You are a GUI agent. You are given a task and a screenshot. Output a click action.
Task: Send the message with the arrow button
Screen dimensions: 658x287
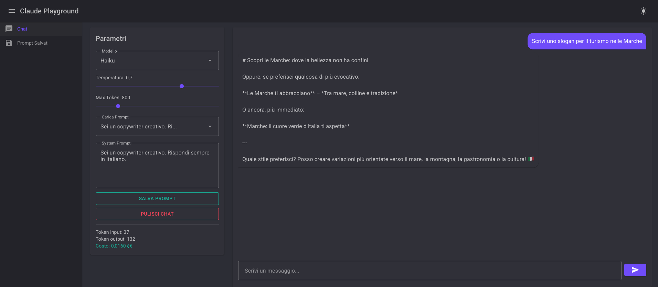pyautogui.click(x=635, y=270)
